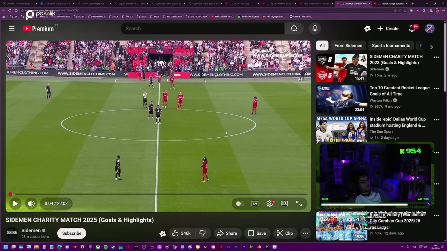Share the video

pyautogui.click(x=227, y=233)
